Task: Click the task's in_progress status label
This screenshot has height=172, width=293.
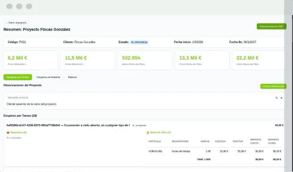Action: pyautogui.click(x=139, y=125)
